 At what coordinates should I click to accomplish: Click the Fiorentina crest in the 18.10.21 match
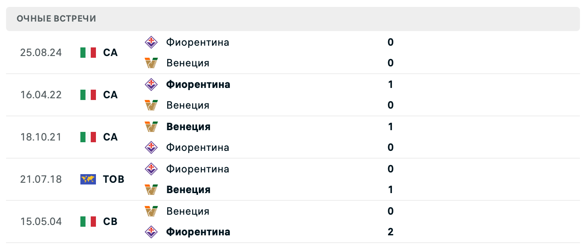152,147
